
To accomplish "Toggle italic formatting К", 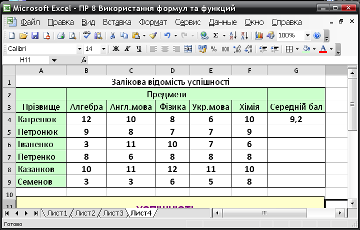I will coord(127,49).
